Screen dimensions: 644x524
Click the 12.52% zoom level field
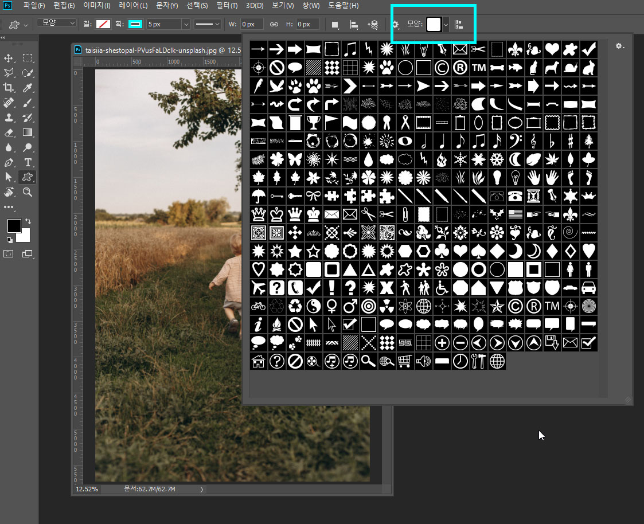tap(87, 489)
